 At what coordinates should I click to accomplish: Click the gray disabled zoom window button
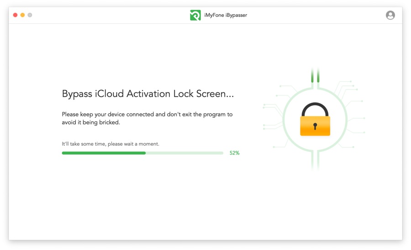pos(30,15)
